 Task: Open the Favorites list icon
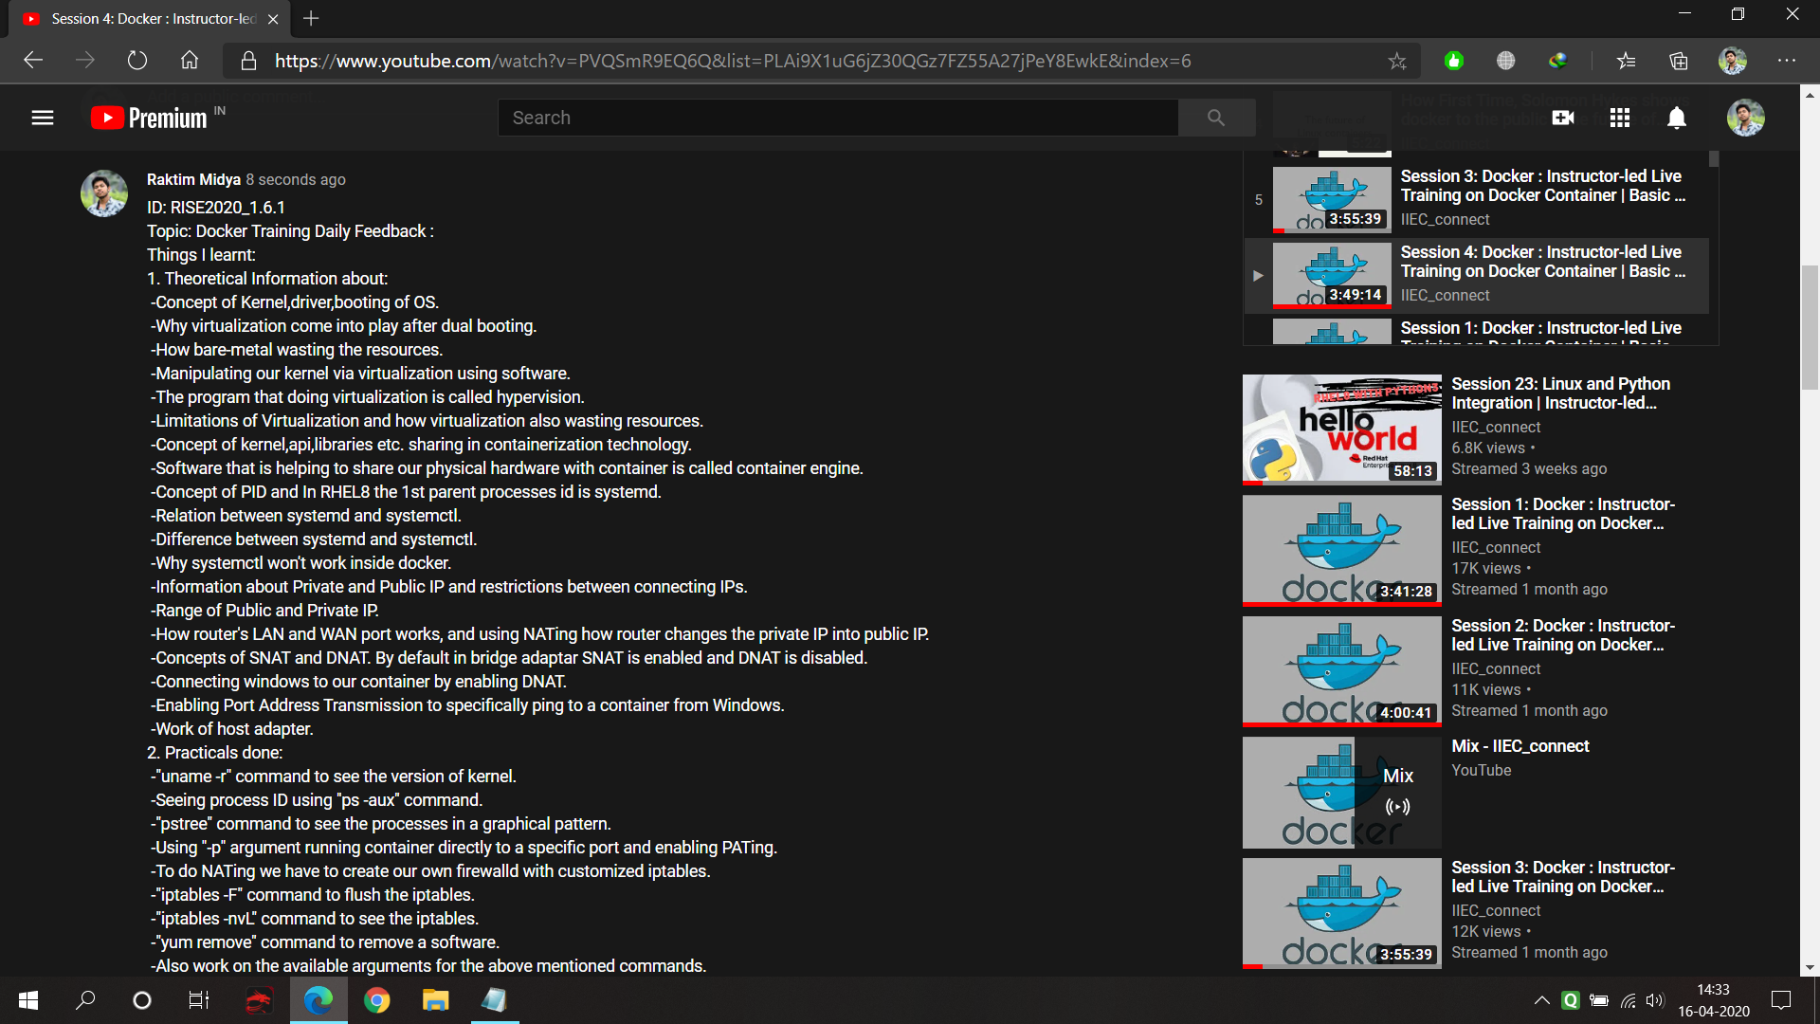1627,61
